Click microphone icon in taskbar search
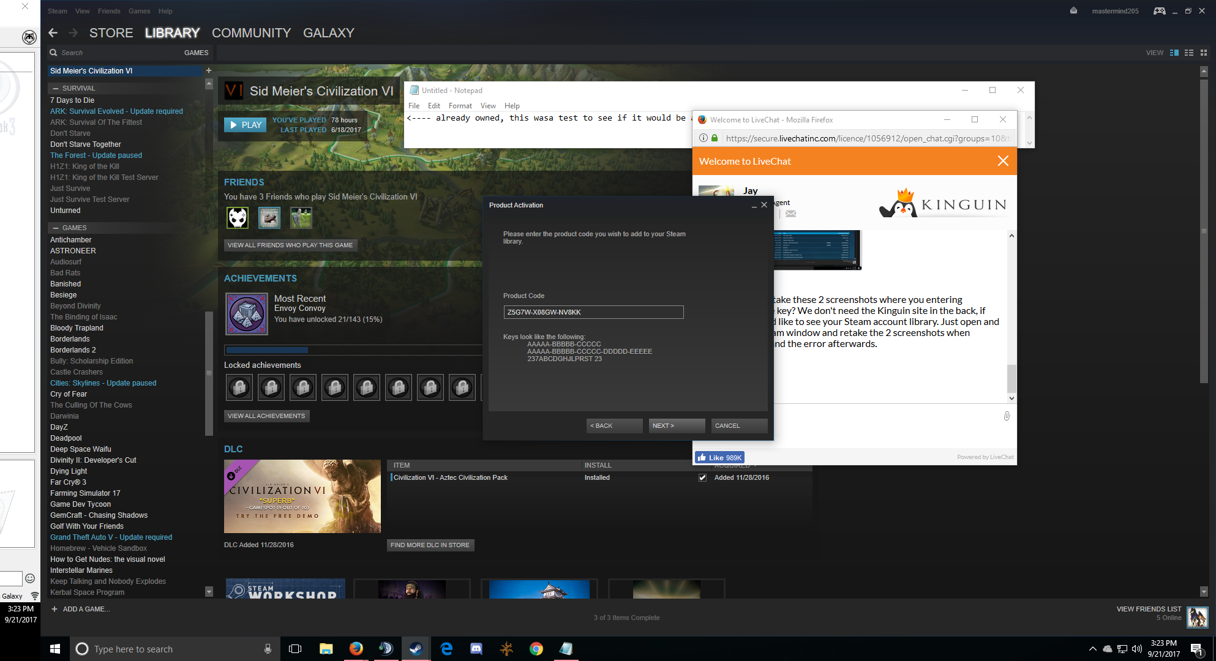The image size is (1216, 661). [268, 649]
